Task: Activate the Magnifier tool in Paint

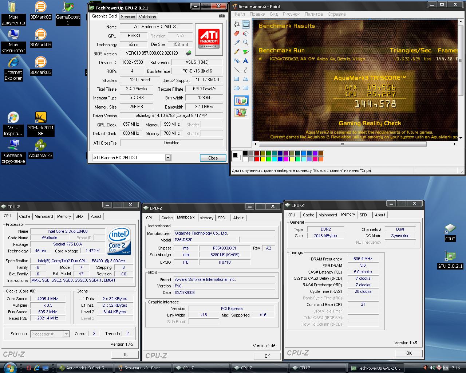Action: click(x=246, y=43)
